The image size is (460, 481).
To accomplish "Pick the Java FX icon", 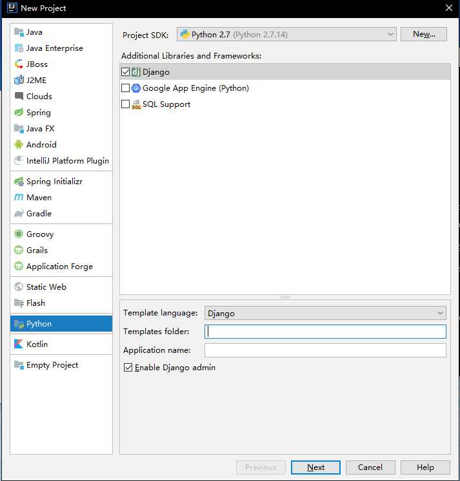I will (x=19, y=128).
